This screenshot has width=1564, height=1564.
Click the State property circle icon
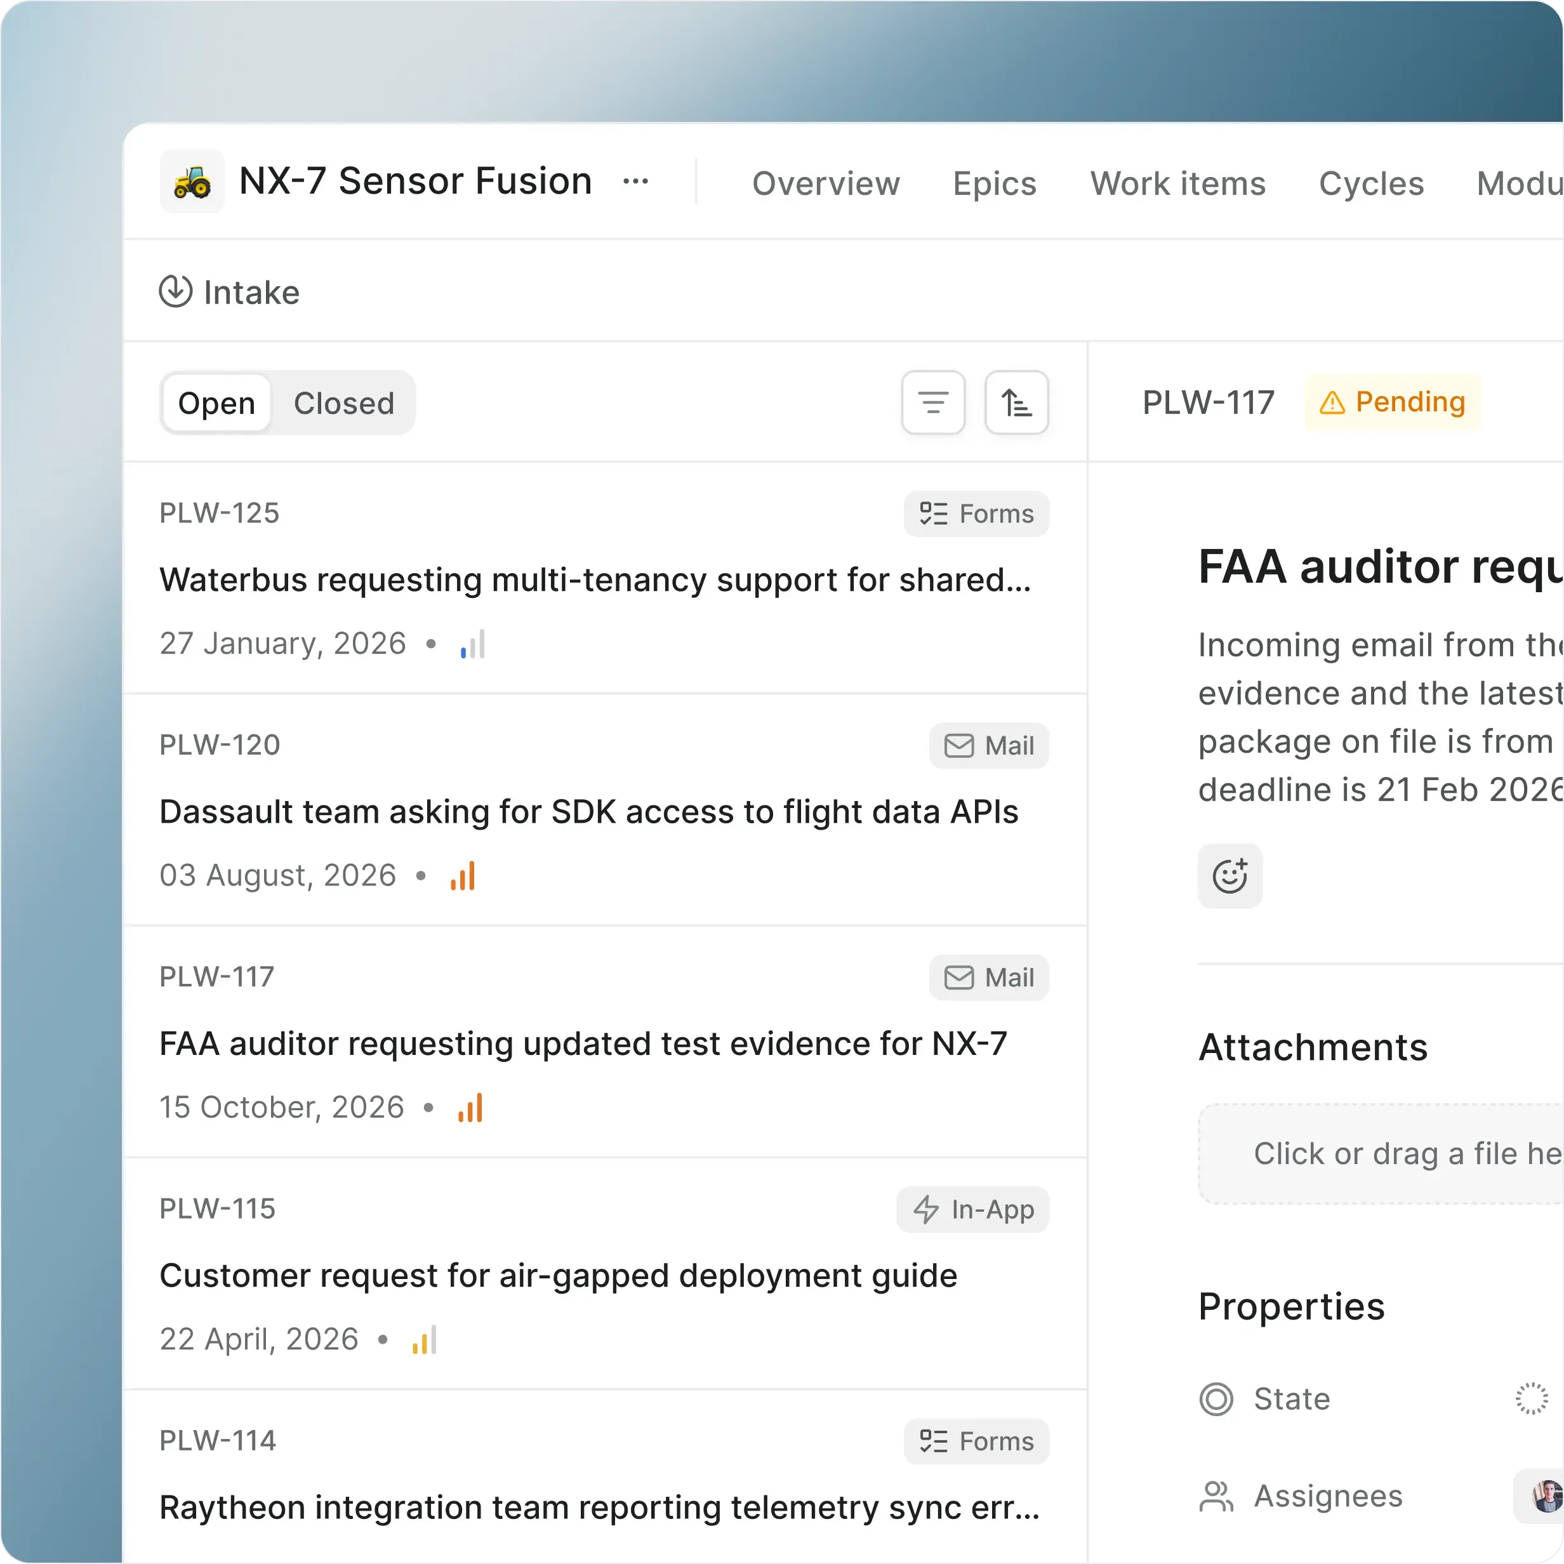coord(1216,1398)
